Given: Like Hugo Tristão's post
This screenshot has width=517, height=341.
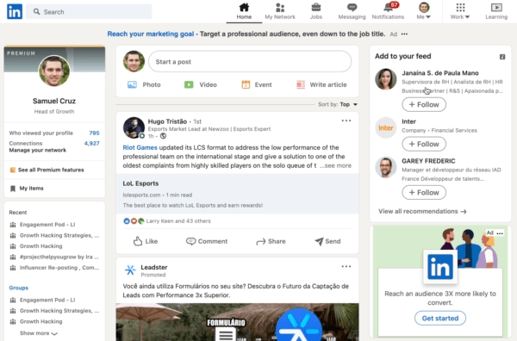Looking at the screenshot, I should click(x=146, y=241).
